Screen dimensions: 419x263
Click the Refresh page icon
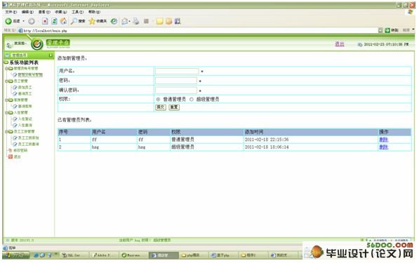[x=54, y=21]
